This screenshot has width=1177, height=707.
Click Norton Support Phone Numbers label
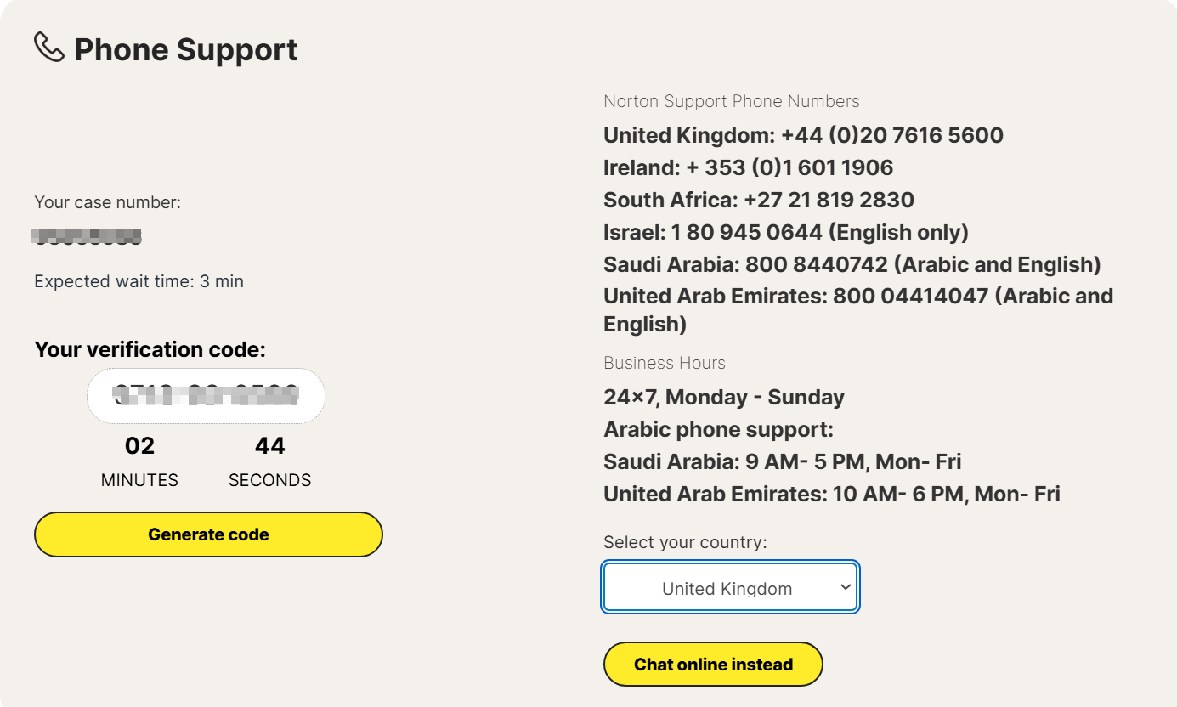pyautogui.click(x=731, y=101)
